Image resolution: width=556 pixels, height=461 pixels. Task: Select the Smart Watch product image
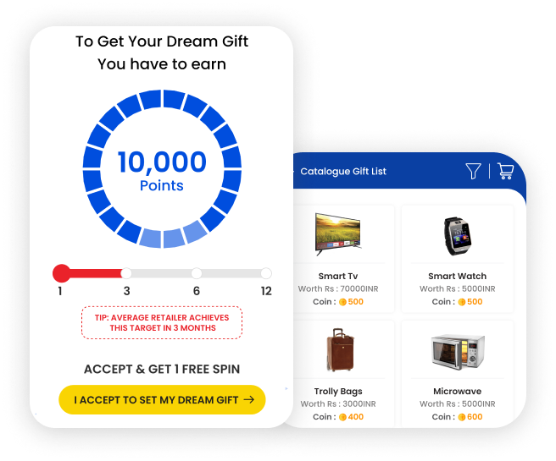458,236
